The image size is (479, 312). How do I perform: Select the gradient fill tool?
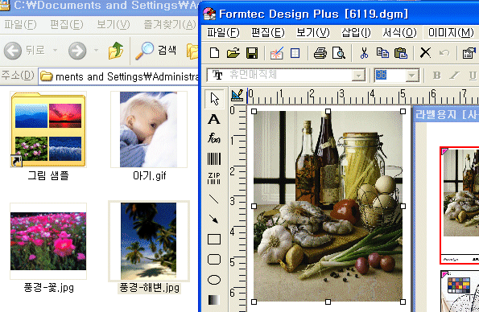point(214,300)
